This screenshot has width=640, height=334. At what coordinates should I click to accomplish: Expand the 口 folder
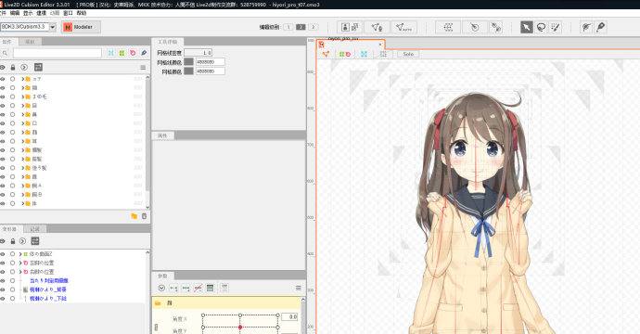(23, 123)
